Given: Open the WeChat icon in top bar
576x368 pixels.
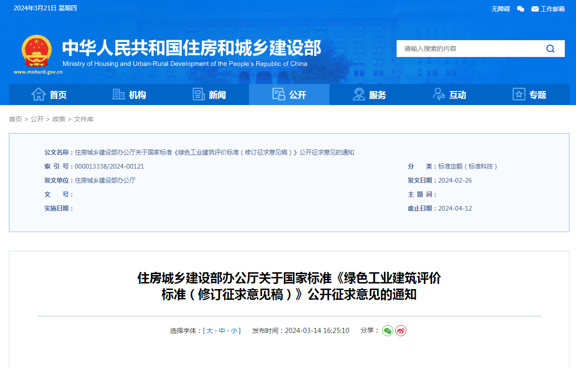Looking at the screenshot, I should (520, 9).
